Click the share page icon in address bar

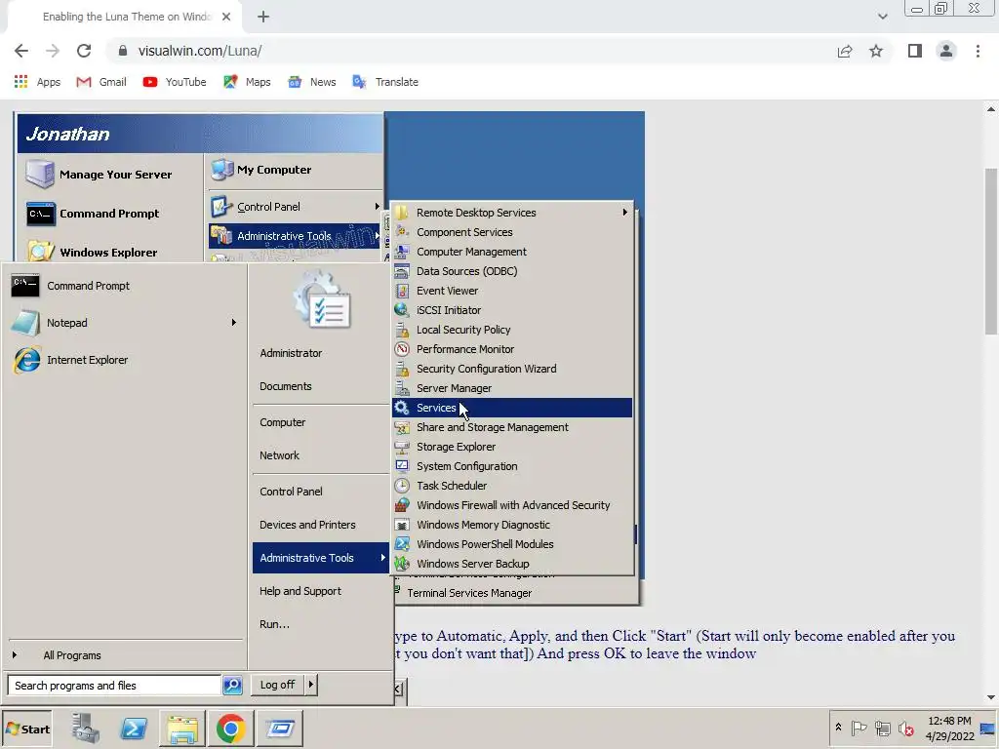(845, 51)
